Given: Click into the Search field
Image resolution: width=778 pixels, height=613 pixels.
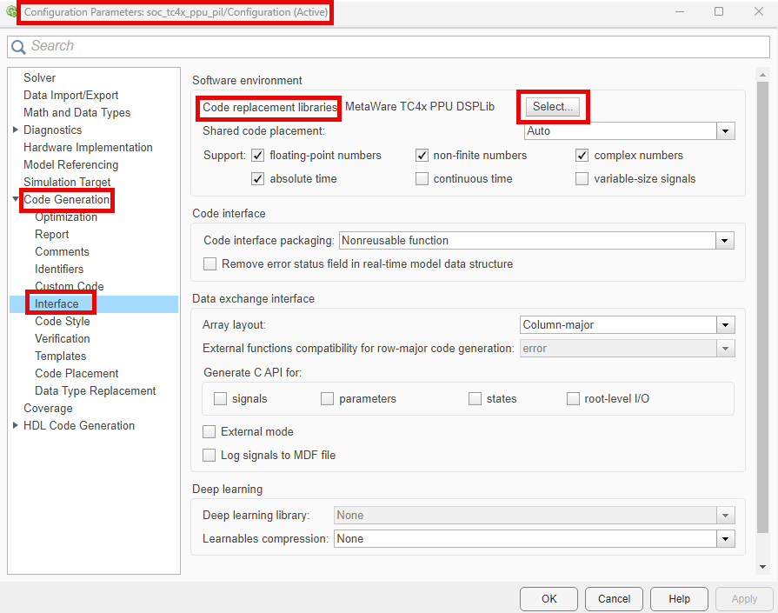Looking at the screenshot, I should tap(391, 47).
